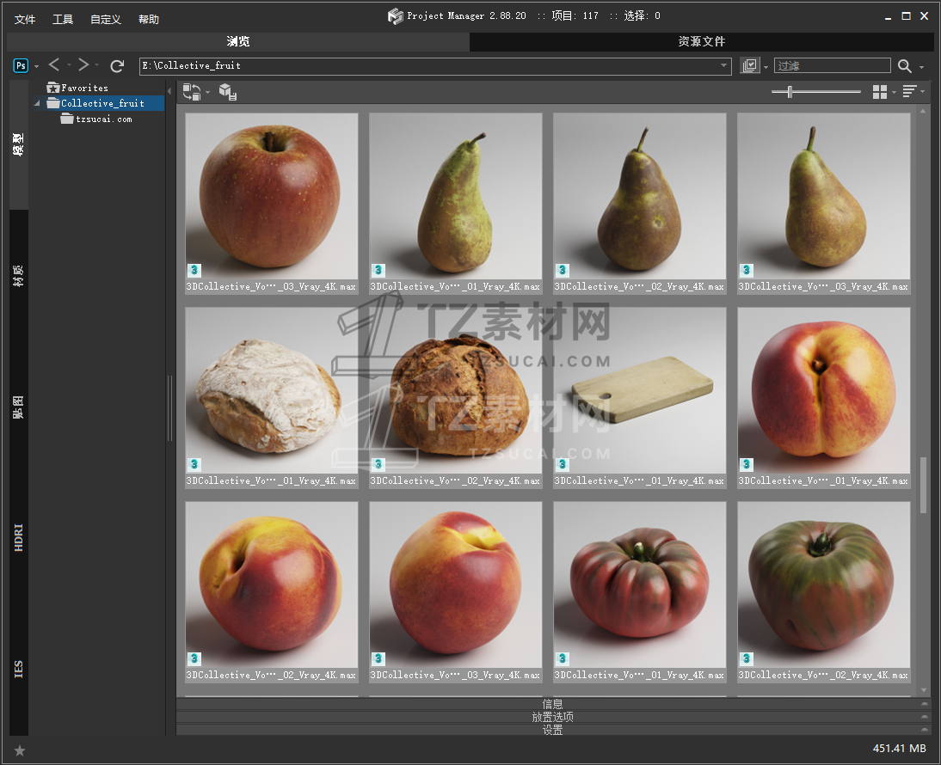This screenshot has height=765, width=941.
Task: Go back to the previous folder
Action: click(x=54, y=65)
